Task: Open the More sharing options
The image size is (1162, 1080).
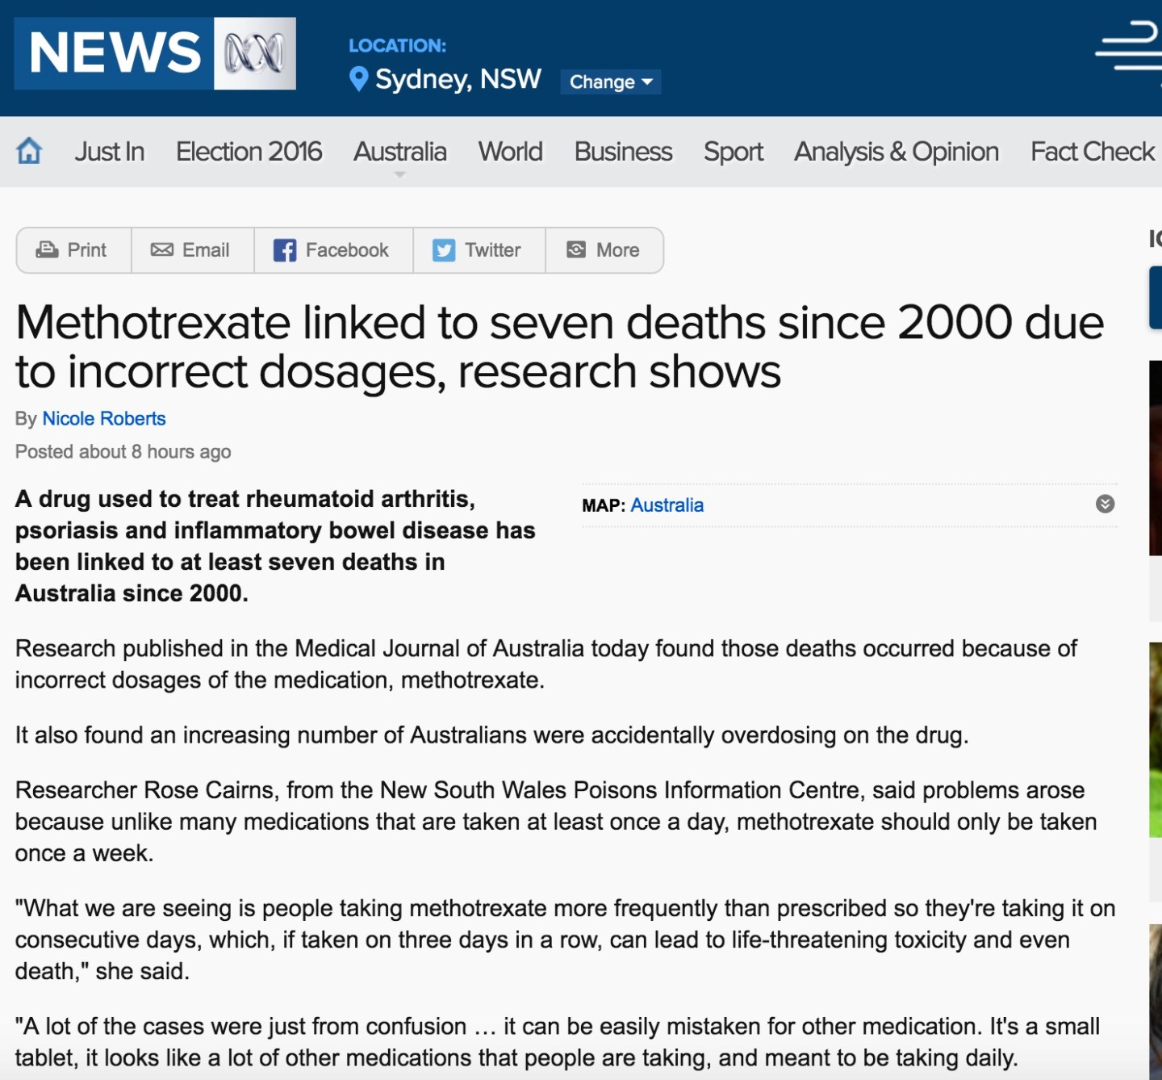Action: (x=604, y=250)
